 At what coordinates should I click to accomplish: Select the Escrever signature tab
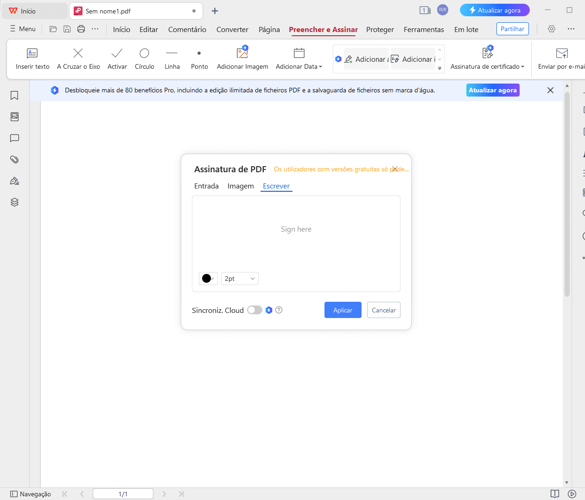(276, 186)
